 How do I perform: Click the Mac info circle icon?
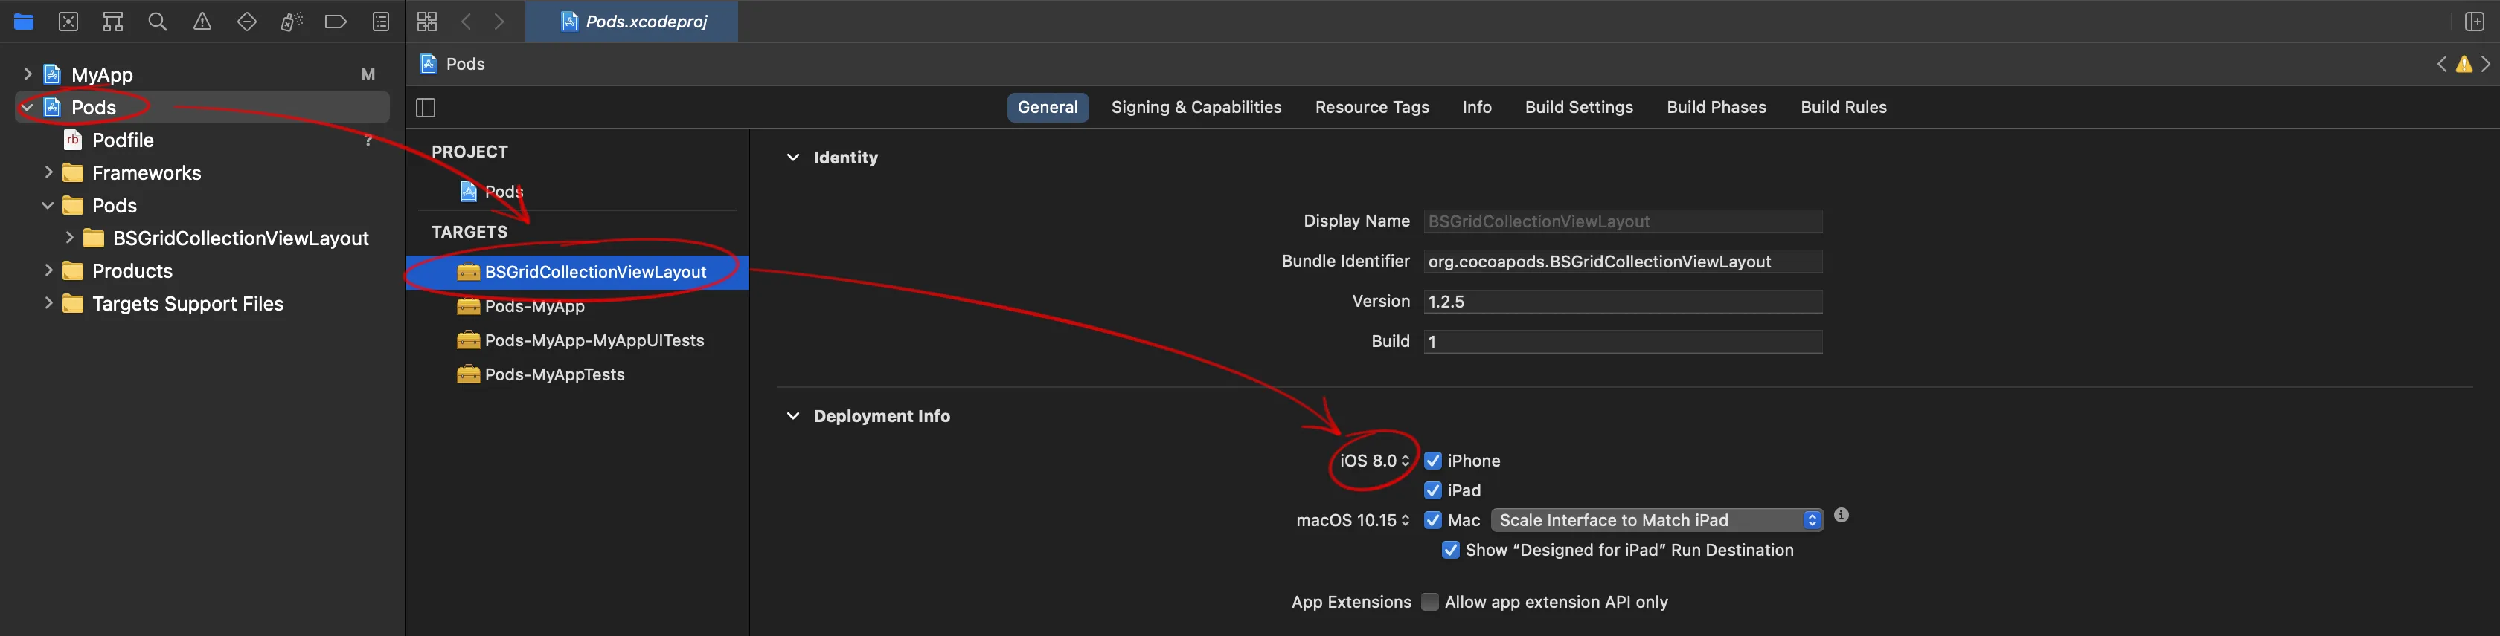point(1841,516)
